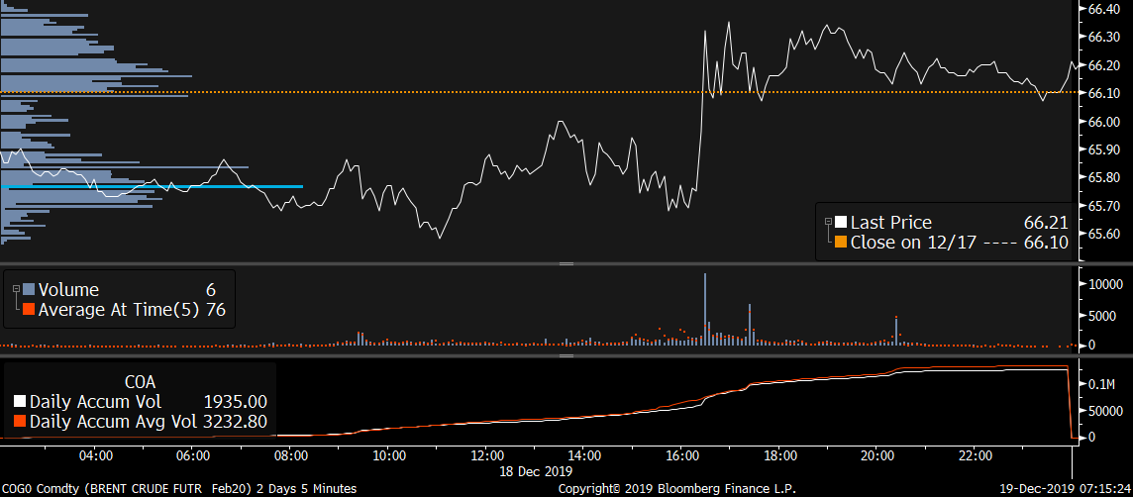This screenshot has width=1133, height=497.
Task: Click the COA legend heading
Action: (141, 382)
